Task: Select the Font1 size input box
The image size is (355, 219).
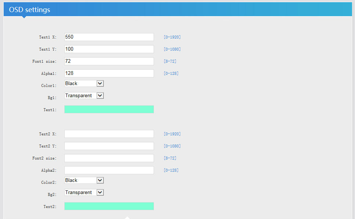Action: click(x=109, y=61)
